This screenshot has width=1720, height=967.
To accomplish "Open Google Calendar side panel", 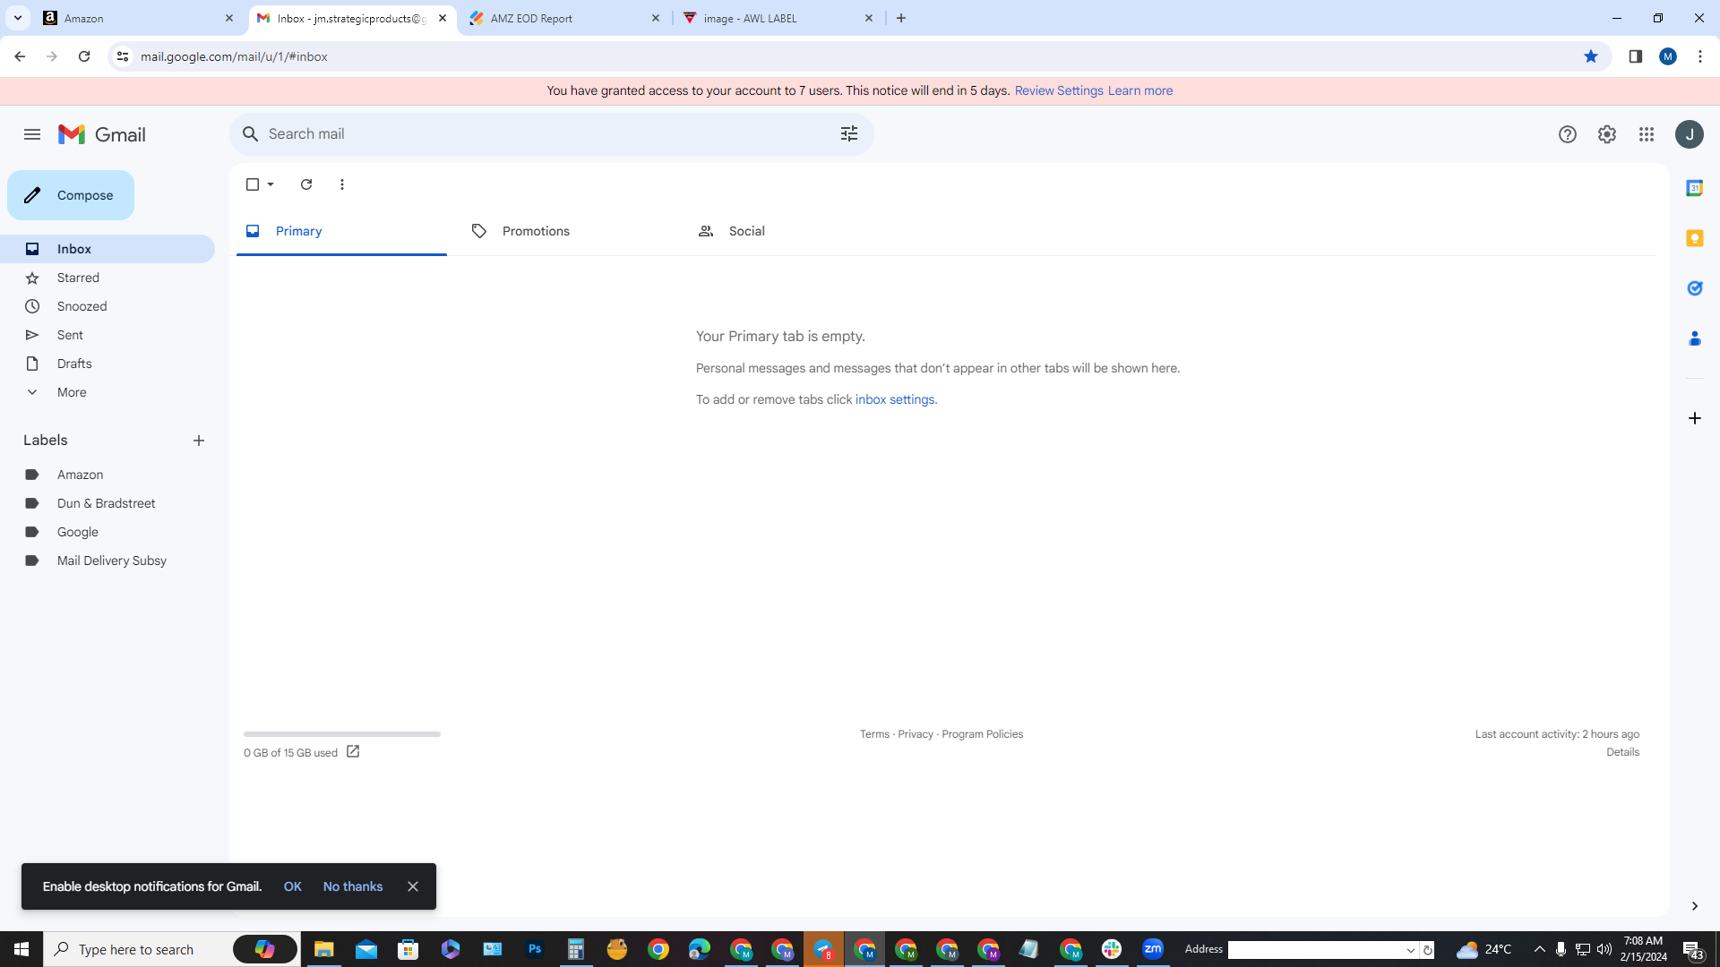I will pos(1695,188).
